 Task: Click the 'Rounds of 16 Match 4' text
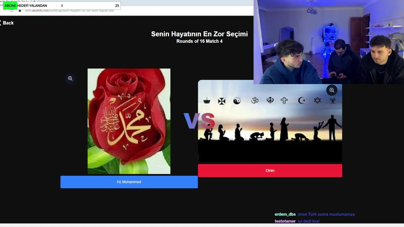[x=199, y=41]
